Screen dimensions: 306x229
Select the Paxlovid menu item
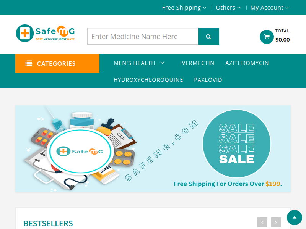208,80
